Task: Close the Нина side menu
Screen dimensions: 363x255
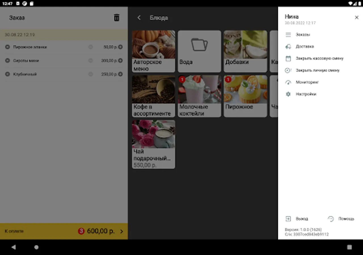Action: pos(356,18)
